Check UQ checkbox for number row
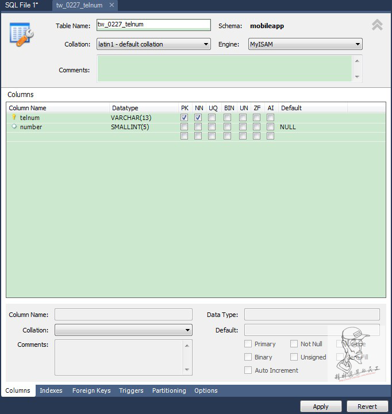 (212, 127)
